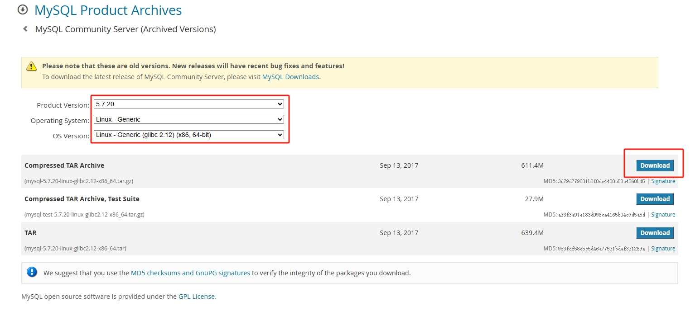The height and width of the screenshot is (311, 700).
Task: Download the Compressed TAR Archive 611.4M
Action: coord(655,165)
